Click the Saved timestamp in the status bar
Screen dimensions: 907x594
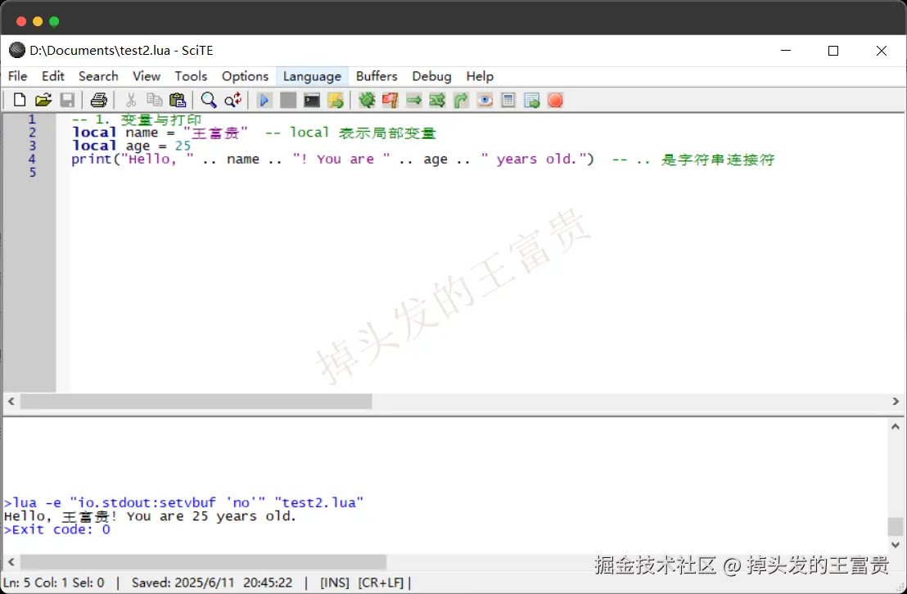pyautogui.click(x=212, y=583)
